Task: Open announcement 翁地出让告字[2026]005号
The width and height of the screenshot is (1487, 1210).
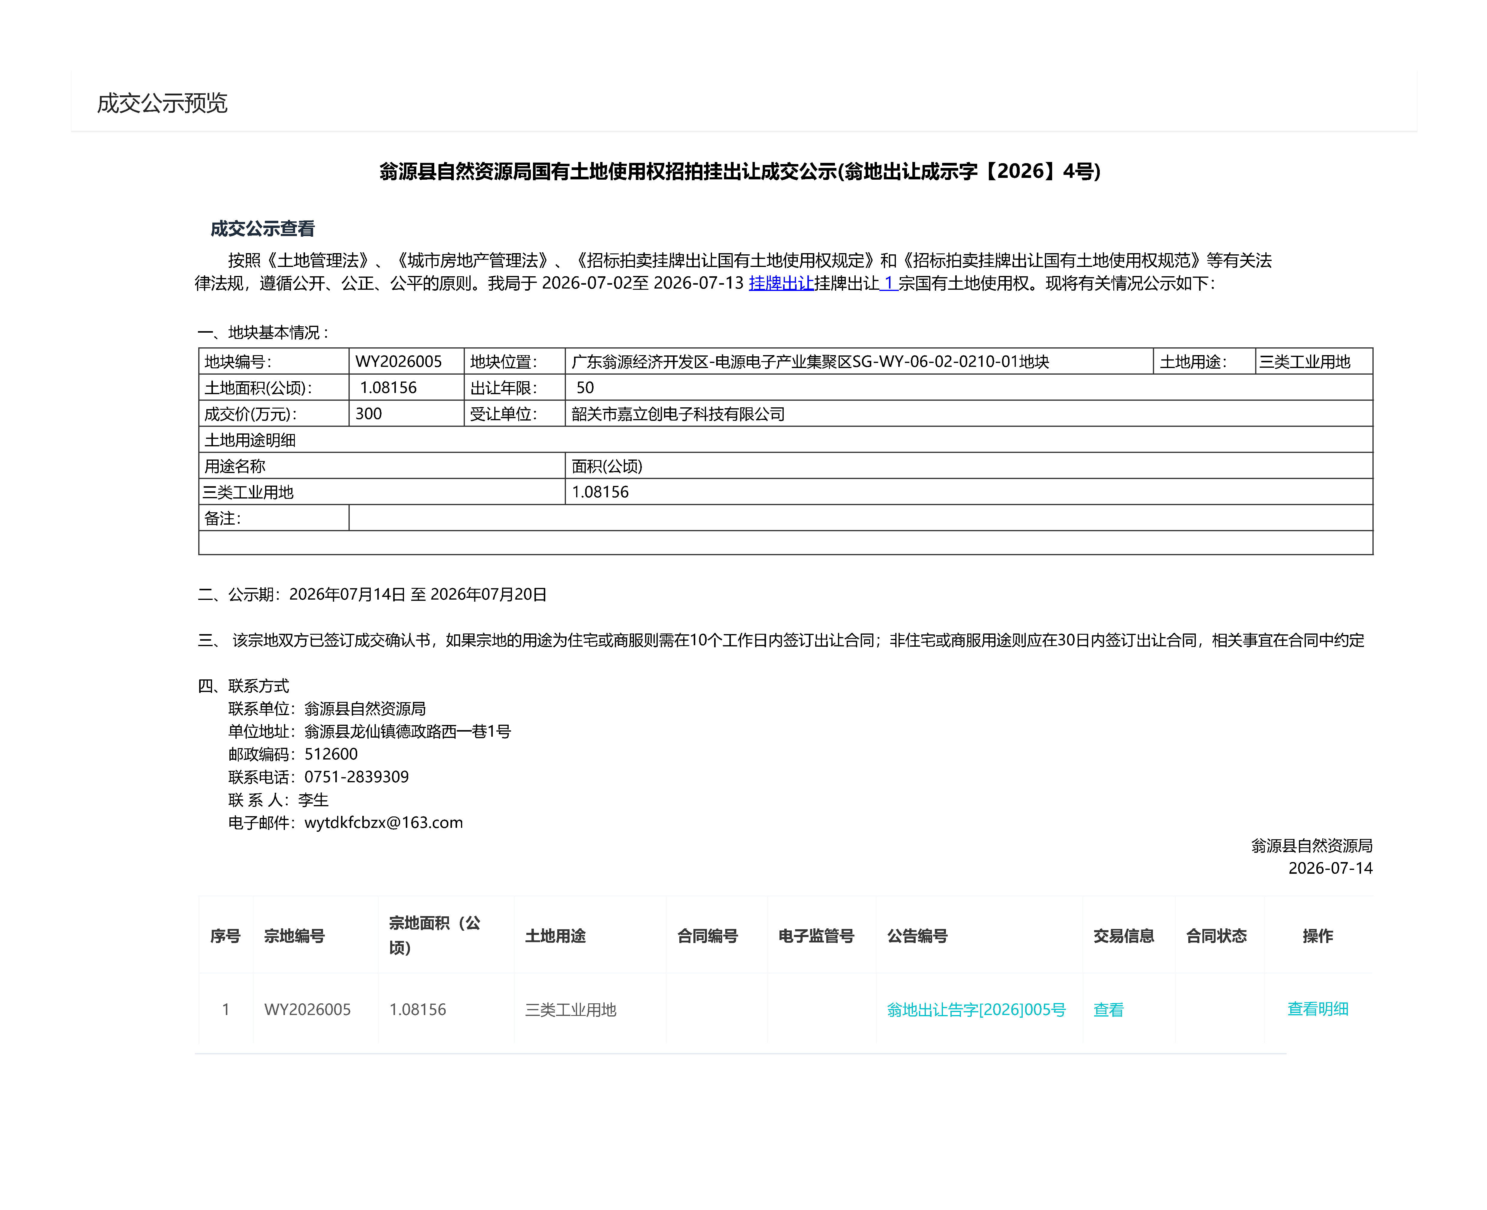Action: (976, 1009)
